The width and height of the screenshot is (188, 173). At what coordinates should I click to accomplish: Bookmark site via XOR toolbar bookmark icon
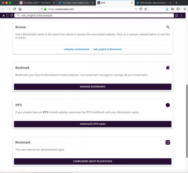(x=176, y=16)
